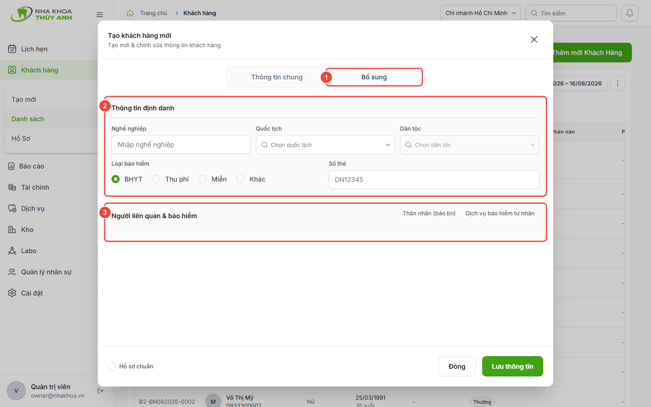Click the Labo sidebar icon
Screen dimensions: 651x407
(x=12, y=251)
